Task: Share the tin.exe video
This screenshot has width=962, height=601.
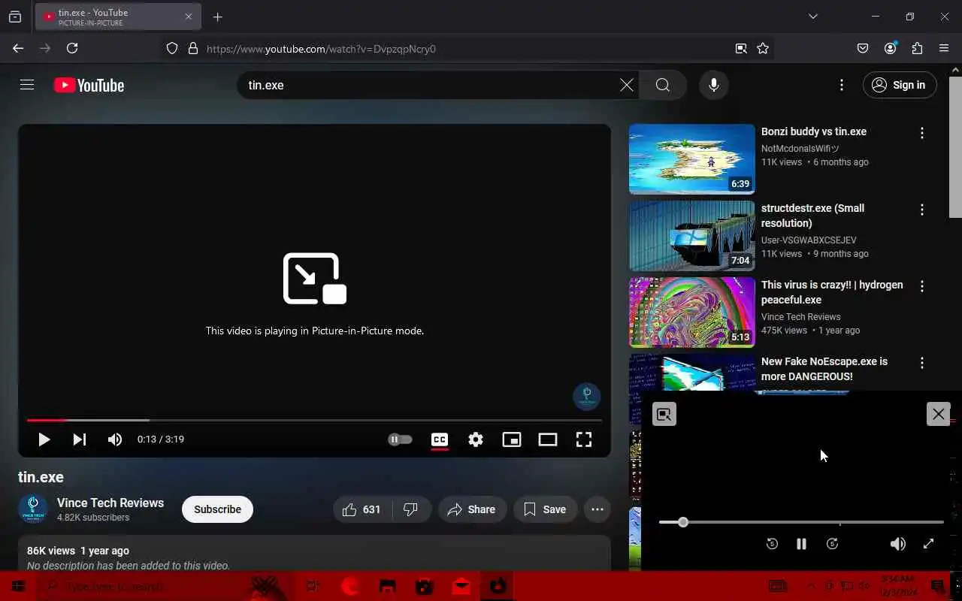Action: pos(472,509)
